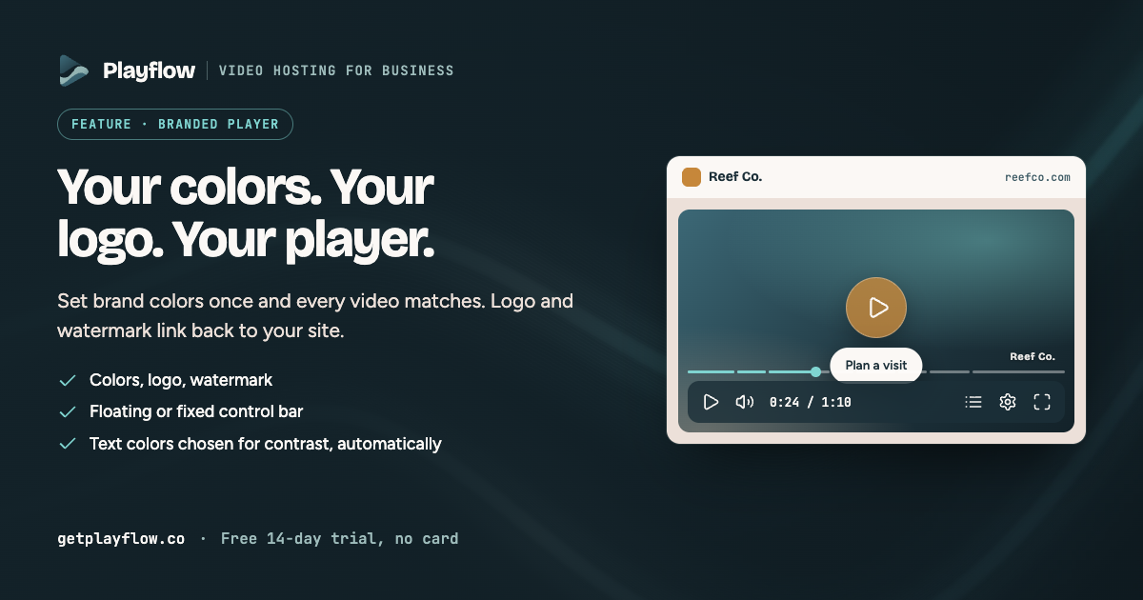Click the checkmark beside "Text colors chosen for contrast"
The image size is (1143, 600).
coord(68,444)
